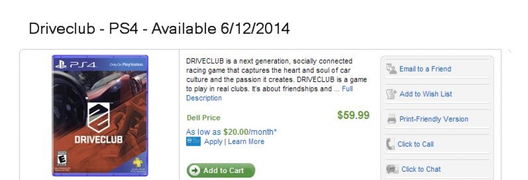Click the phone icon for Click to Call
528x180 pixels.
coord(390,144)
